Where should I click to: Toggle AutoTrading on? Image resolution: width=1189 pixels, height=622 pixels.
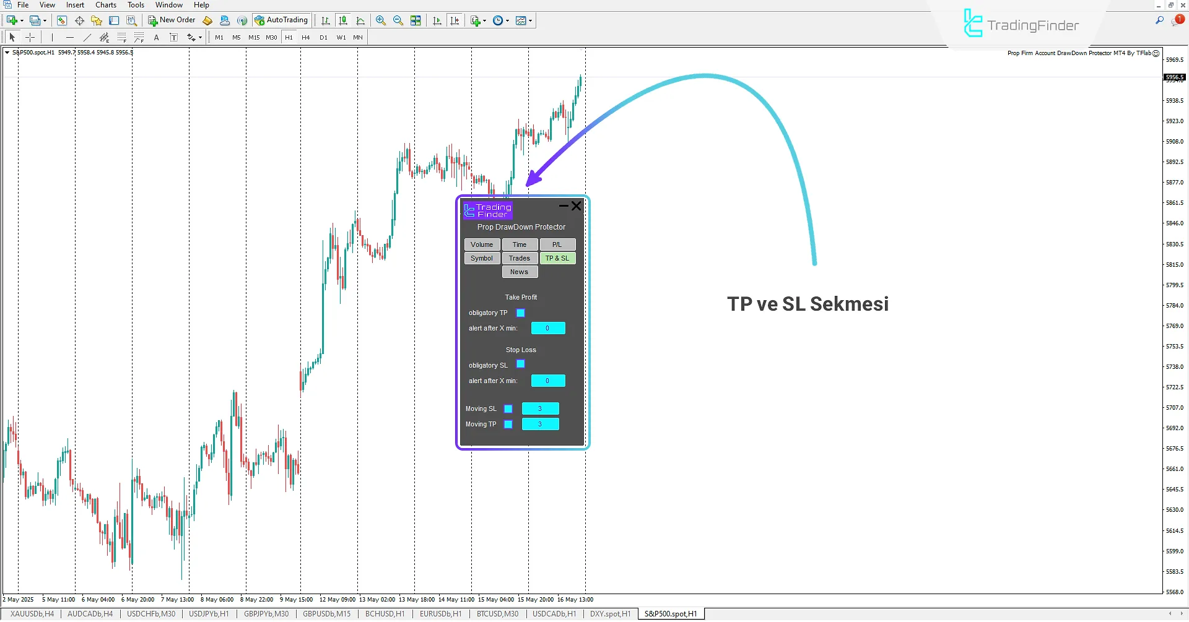pos(282,19)
